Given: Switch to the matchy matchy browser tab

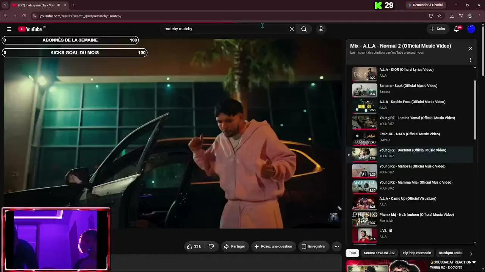Looking at the screenshot, I should pos(36,5).
